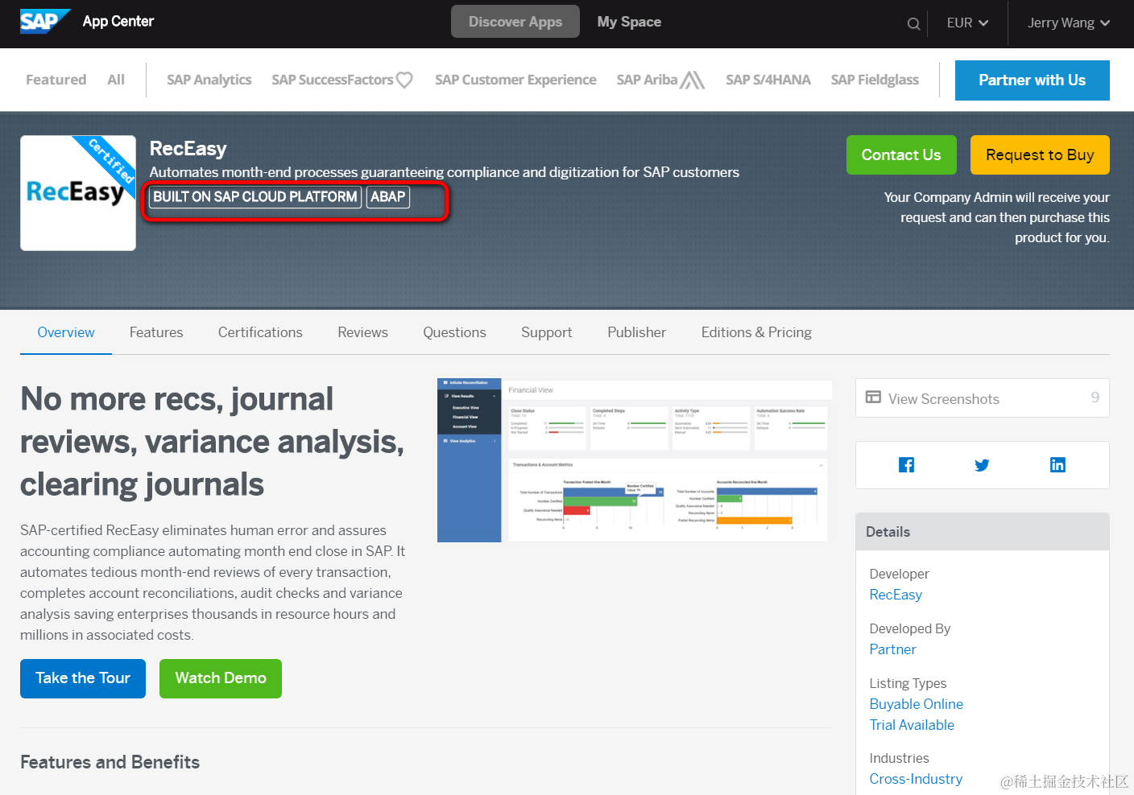Click the RecEasy certified app logo
Image resolution: width=1134 pixels, height=795 pixels.
click(78, 193)
